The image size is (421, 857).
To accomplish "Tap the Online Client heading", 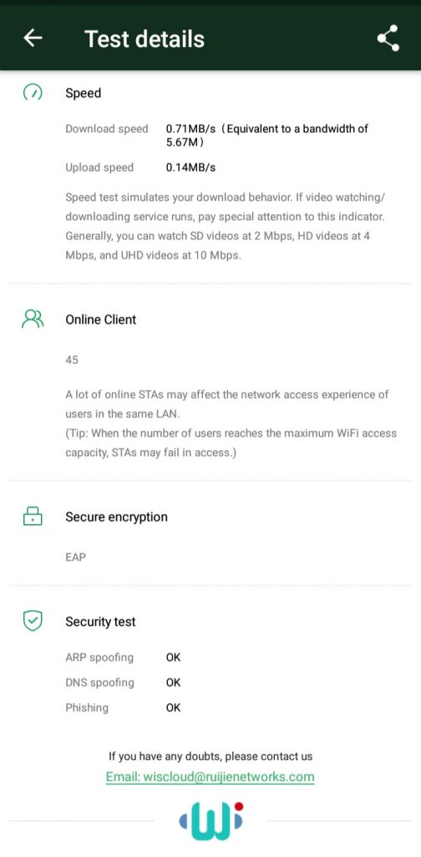I will [x=101, y=320].
